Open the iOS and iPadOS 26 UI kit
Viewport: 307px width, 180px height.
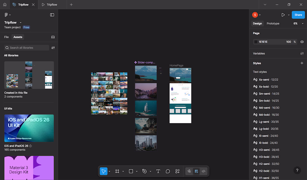pyautogui.click(x=29, y=128)
